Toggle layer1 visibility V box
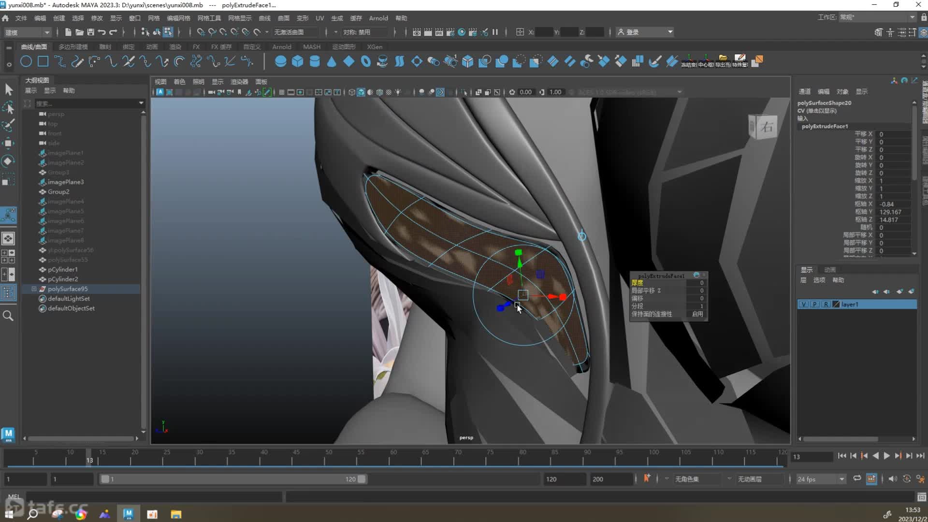Image resolution: width=928 pixels, height=522 pixels. [x=803, y=304]
